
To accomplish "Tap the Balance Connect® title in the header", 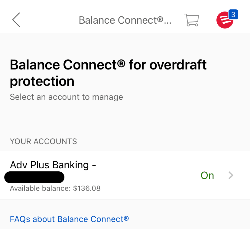I will 125,20.
